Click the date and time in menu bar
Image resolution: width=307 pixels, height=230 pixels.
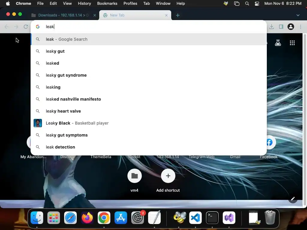(283, 4)
